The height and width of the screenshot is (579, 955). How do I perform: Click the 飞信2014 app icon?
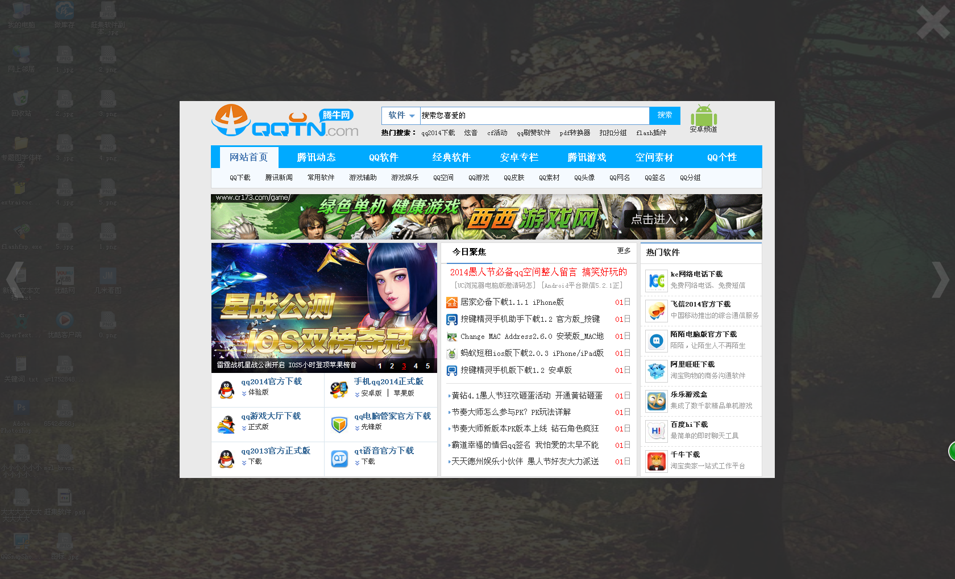pos(657,311)
